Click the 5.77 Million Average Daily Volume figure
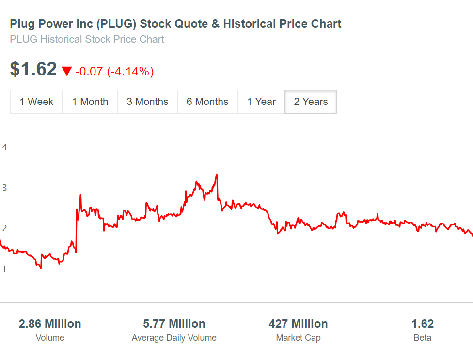The image size is (473, 358). tap(174, 324)
